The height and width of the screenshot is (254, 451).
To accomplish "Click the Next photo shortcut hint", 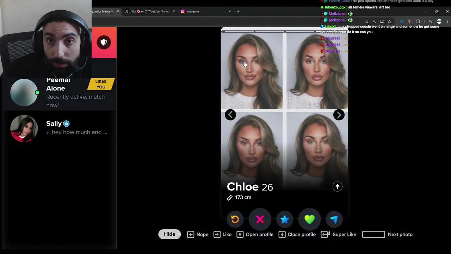I will pyautogui.click(x=387, y=234).
